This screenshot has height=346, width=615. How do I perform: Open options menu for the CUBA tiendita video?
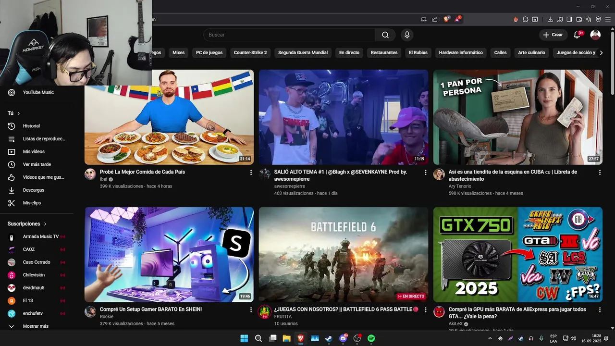(x=600, y=172)
